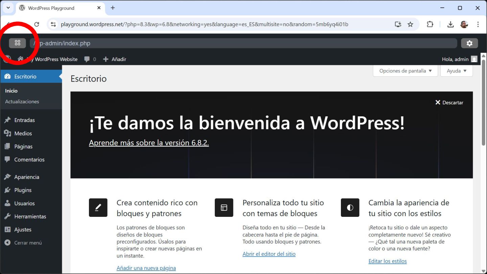
Task: Click the install app icon in address bar
Action: [398, 24]
